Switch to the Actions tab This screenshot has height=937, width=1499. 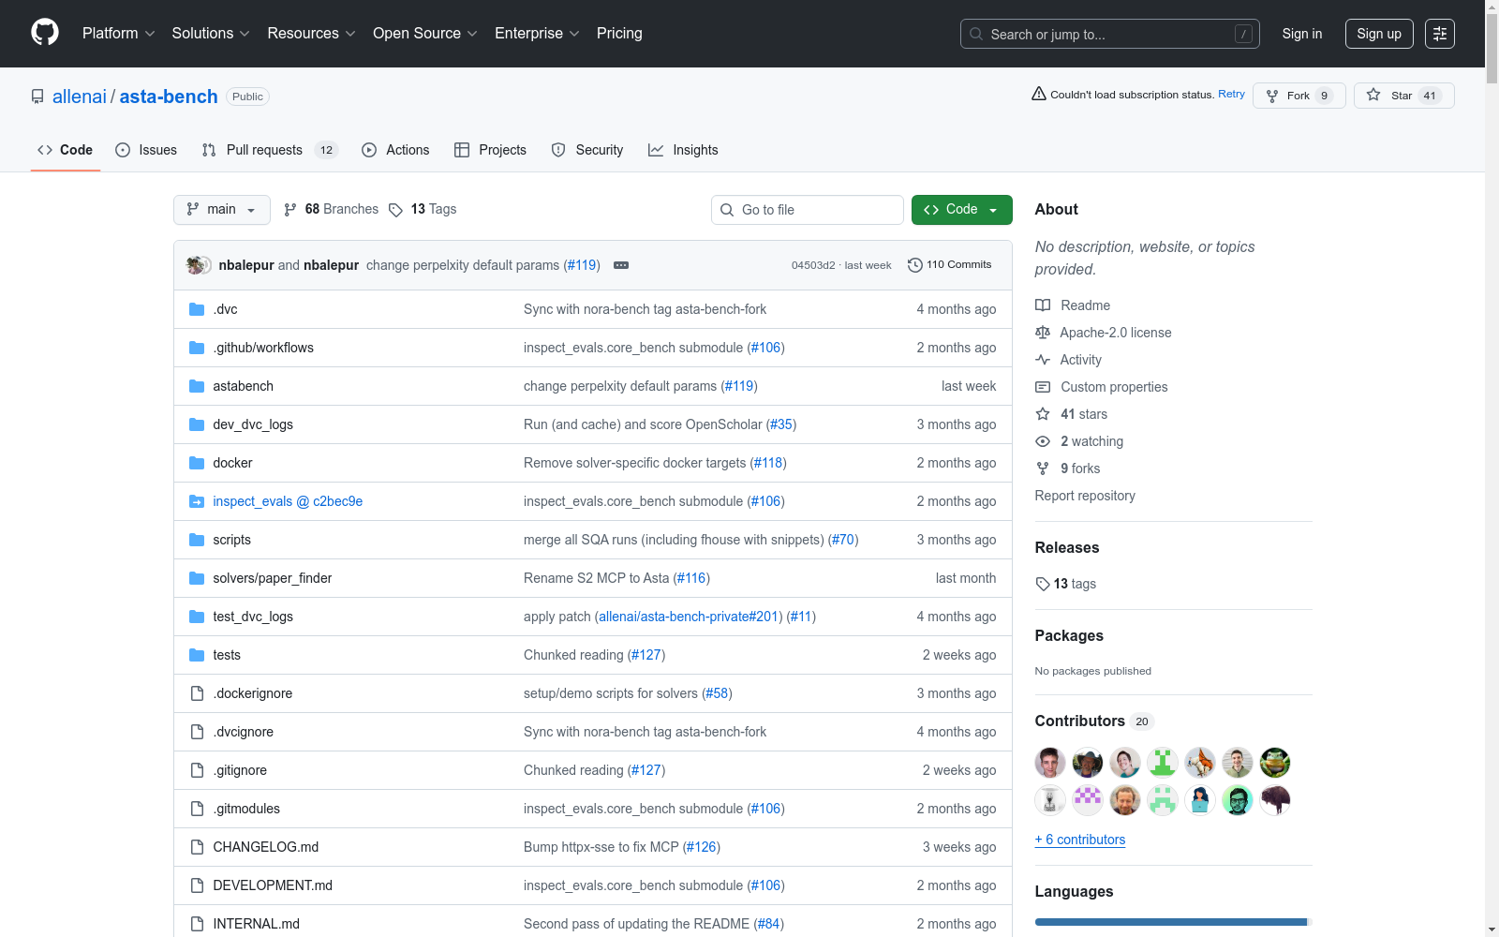(x=395, y=150)
